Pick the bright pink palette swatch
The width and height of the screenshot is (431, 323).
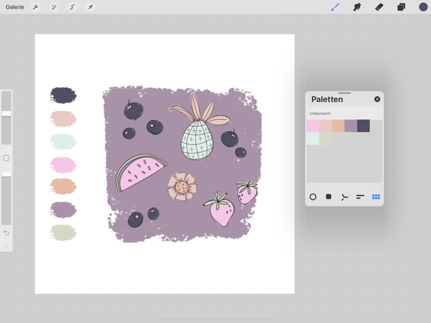coord(313,126)
